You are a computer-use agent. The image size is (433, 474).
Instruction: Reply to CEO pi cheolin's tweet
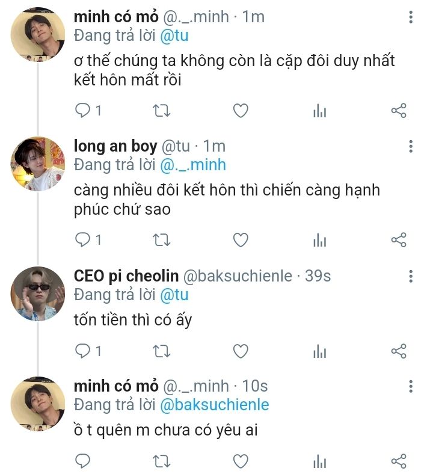point(82,351)
